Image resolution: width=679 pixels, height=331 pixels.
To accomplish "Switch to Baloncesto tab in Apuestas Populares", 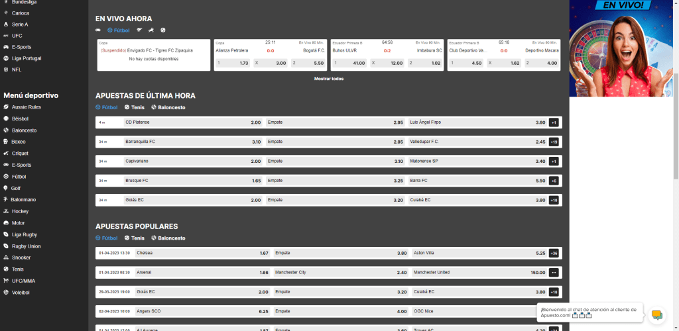I will (168, 238).
